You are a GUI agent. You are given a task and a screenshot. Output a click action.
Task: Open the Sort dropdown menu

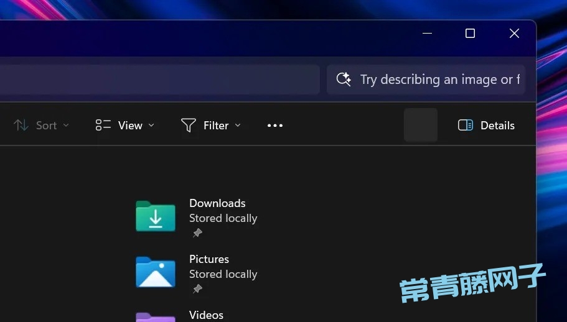[41, 126]
